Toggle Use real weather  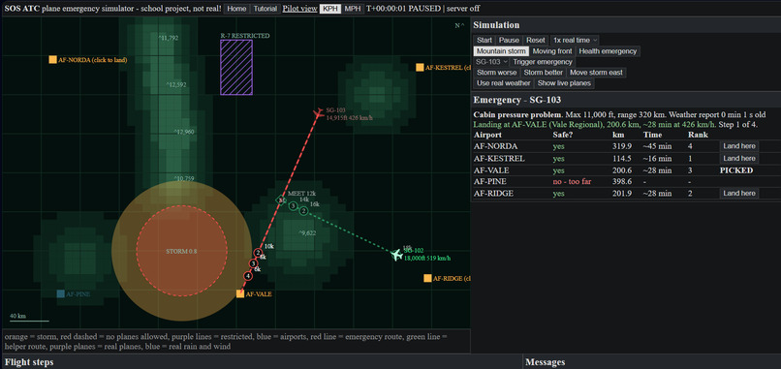click(504, 83)
